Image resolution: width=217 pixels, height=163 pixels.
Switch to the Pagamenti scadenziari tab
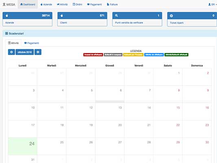32,43
